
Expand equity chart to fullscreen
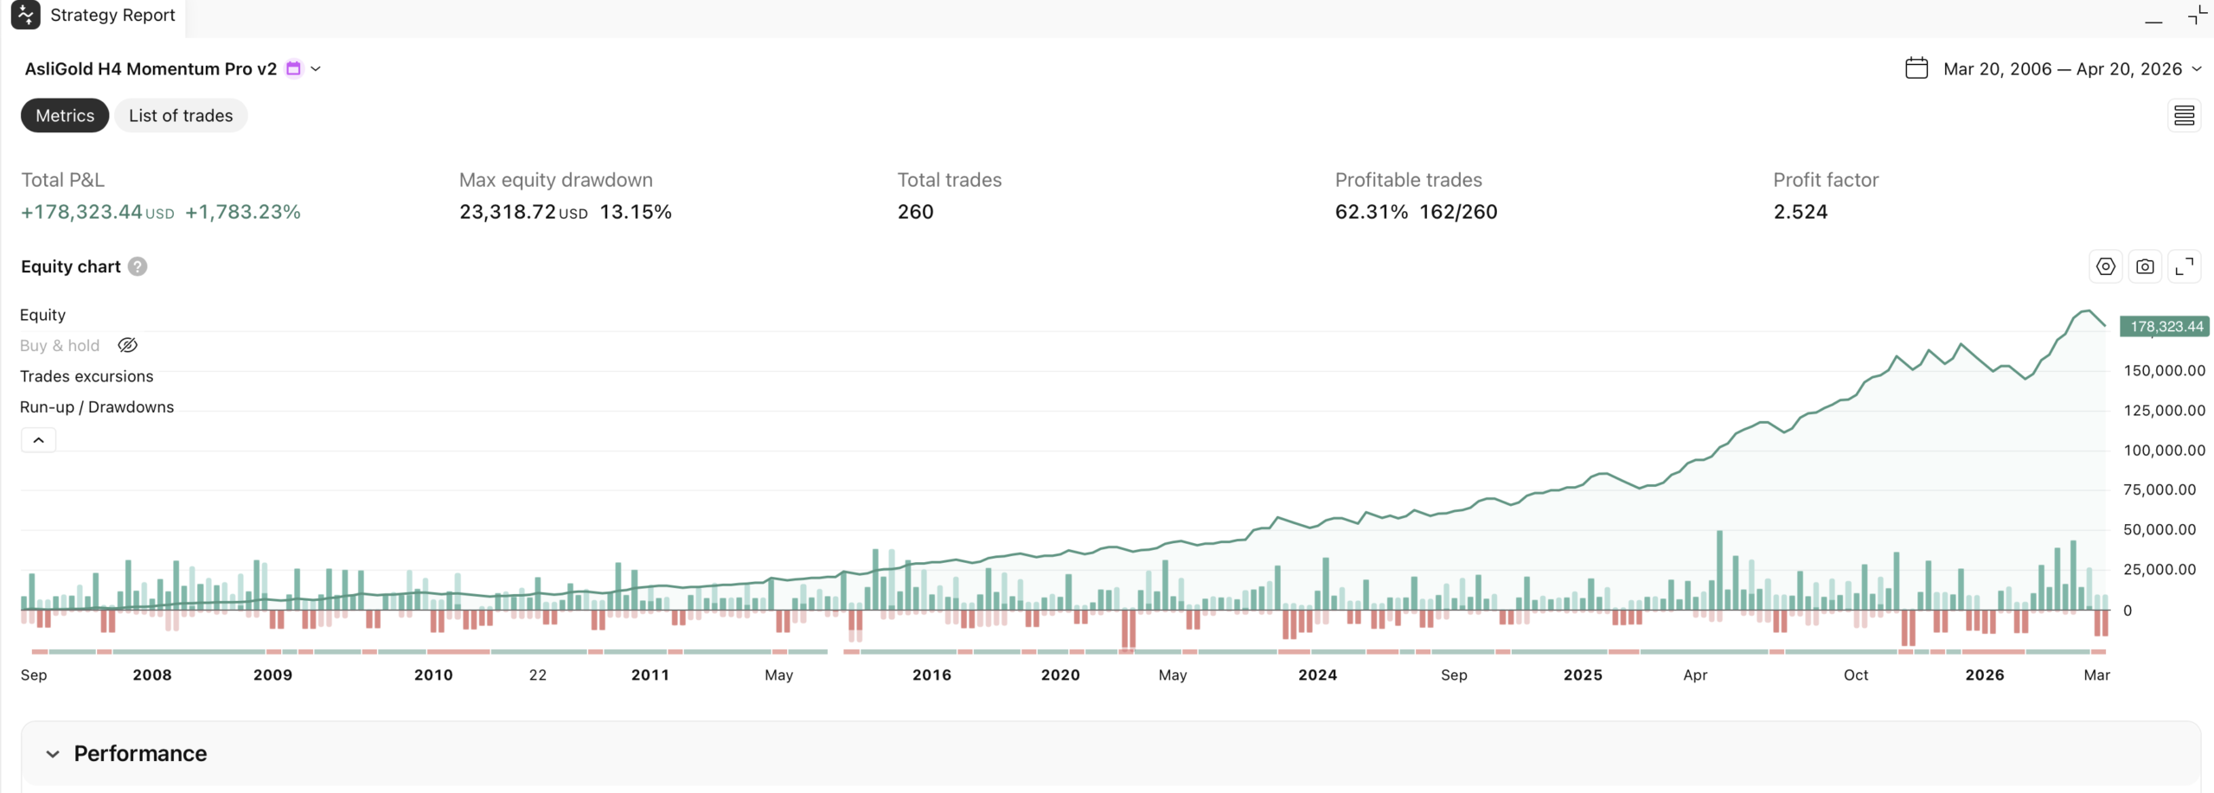(x=2184, y=266)
